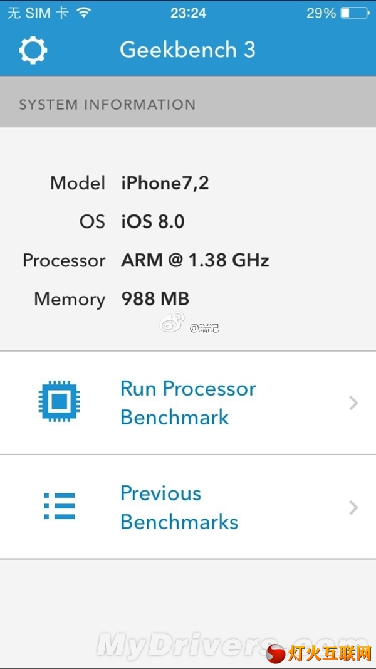Screen dimensions: 376x669
Task: Tap the Memory value 988 MB
Action: pos(155,299)
